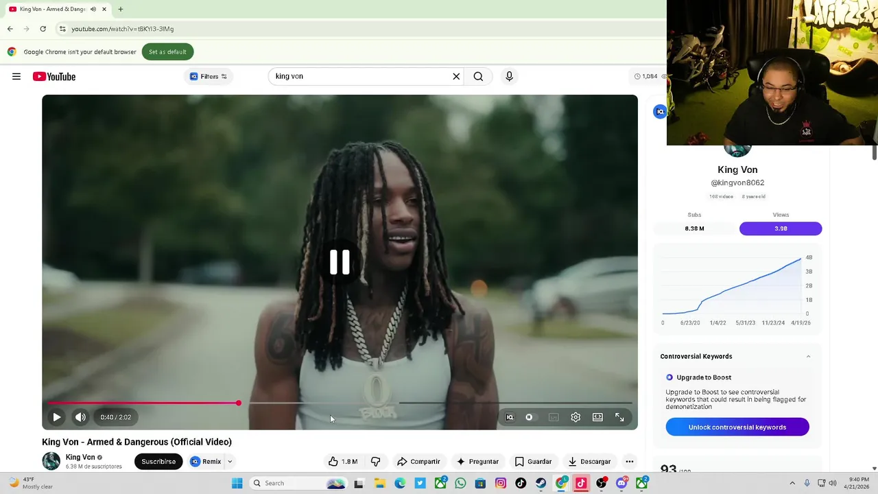Open new browser tab

(x=120, y=9)
